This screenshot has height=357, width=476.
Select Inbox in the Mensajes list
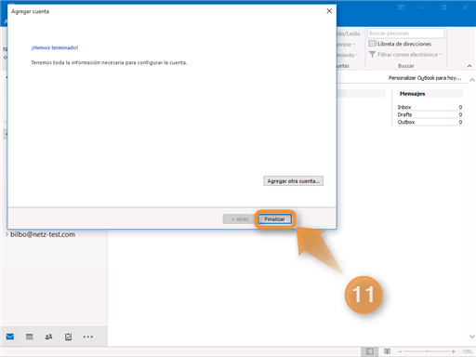click(430, 107)
